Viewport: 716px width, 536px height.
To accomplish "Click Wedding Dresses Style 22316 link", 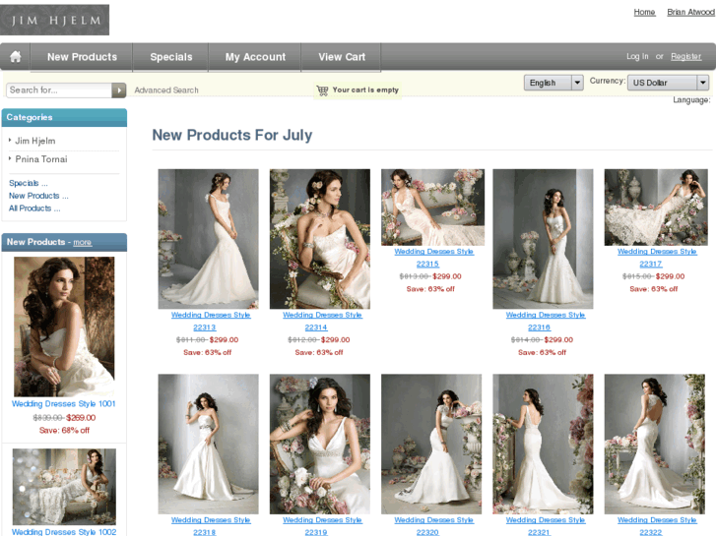I will [x=546, y=322].
